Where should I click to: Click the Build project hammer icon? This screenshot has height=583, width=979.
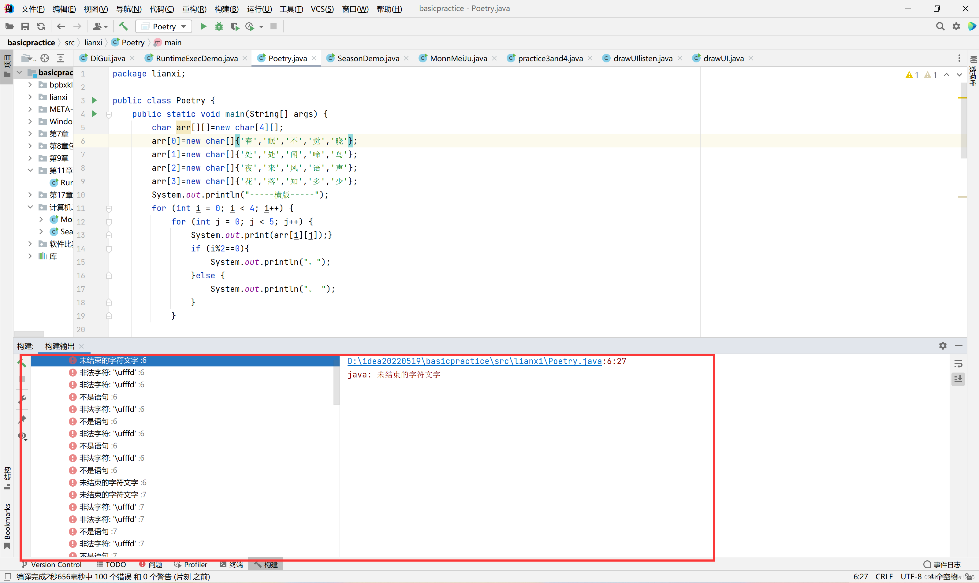(123, 26)
